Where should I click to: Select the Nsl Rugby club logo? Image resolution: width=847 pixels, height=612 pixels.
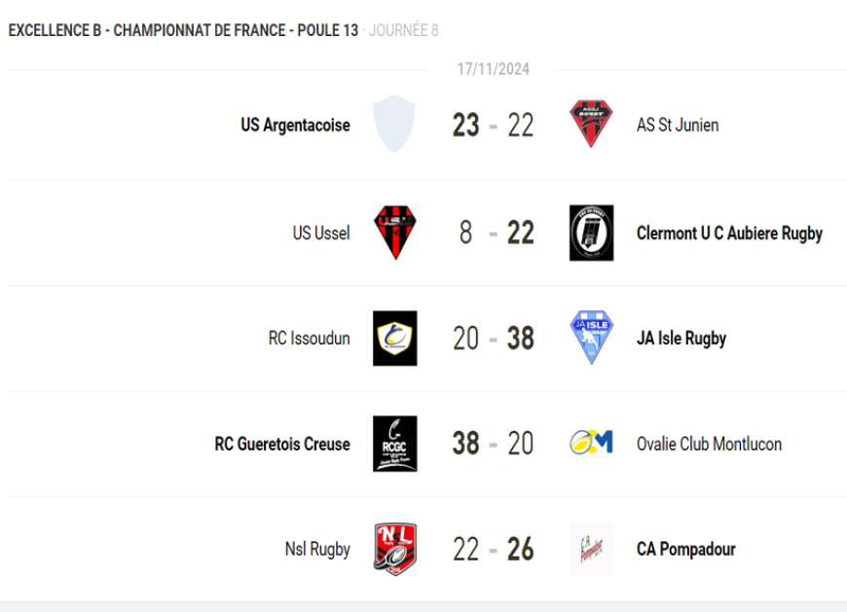394,549
